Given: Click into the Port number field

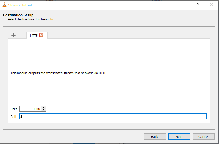Looking at the screenshot, I should (30, 109).
